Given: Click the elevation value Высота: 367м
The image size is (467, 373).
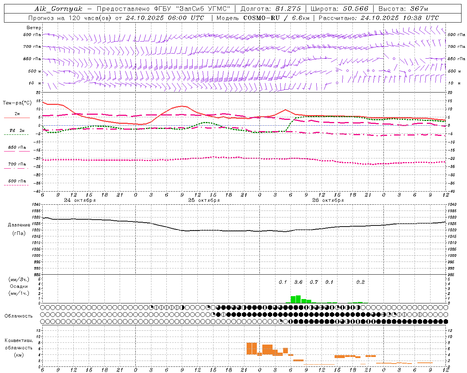Looking at the screenshot, I should 403,9.
